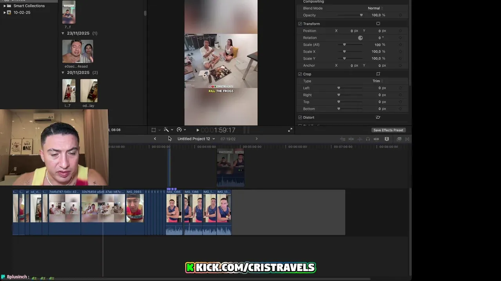The height and width of the screenshot is (281, 501).
Task: Adjust the Crop Bottom slider
Action: [x=350, y=109]
